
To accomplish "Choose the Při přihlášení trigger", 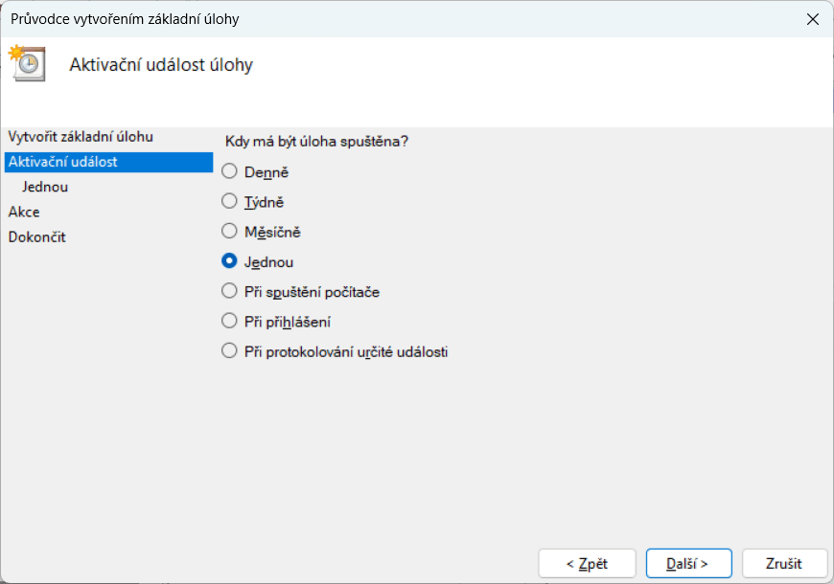I will tap(229, 321).
